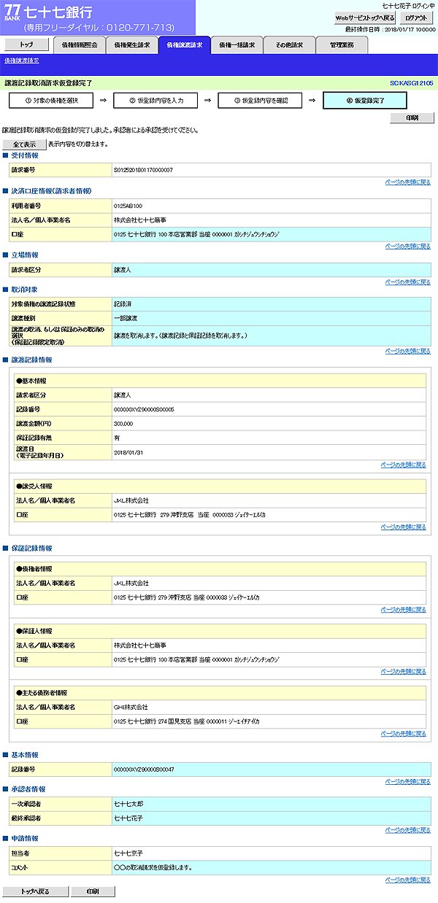
Task: Click the 記録済 value
Action: (x=122, y=303)
